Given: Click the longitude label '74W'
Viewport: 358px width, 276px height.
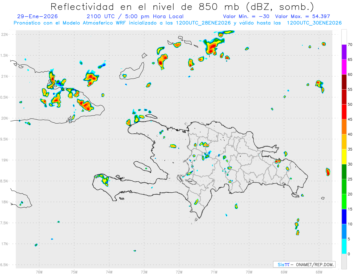Looking at the screenshot, I should click(x=109, y=272).
